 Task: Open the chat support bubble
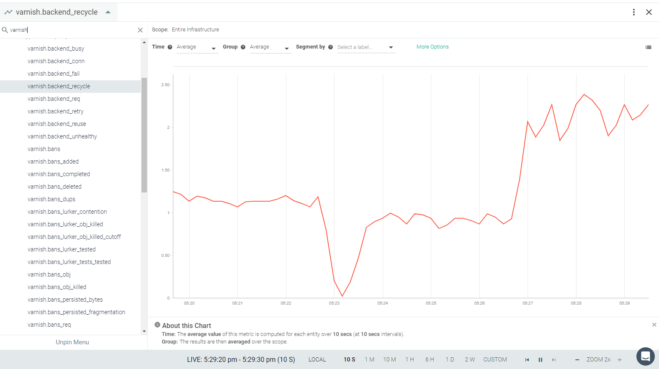[x=646, y=356]
